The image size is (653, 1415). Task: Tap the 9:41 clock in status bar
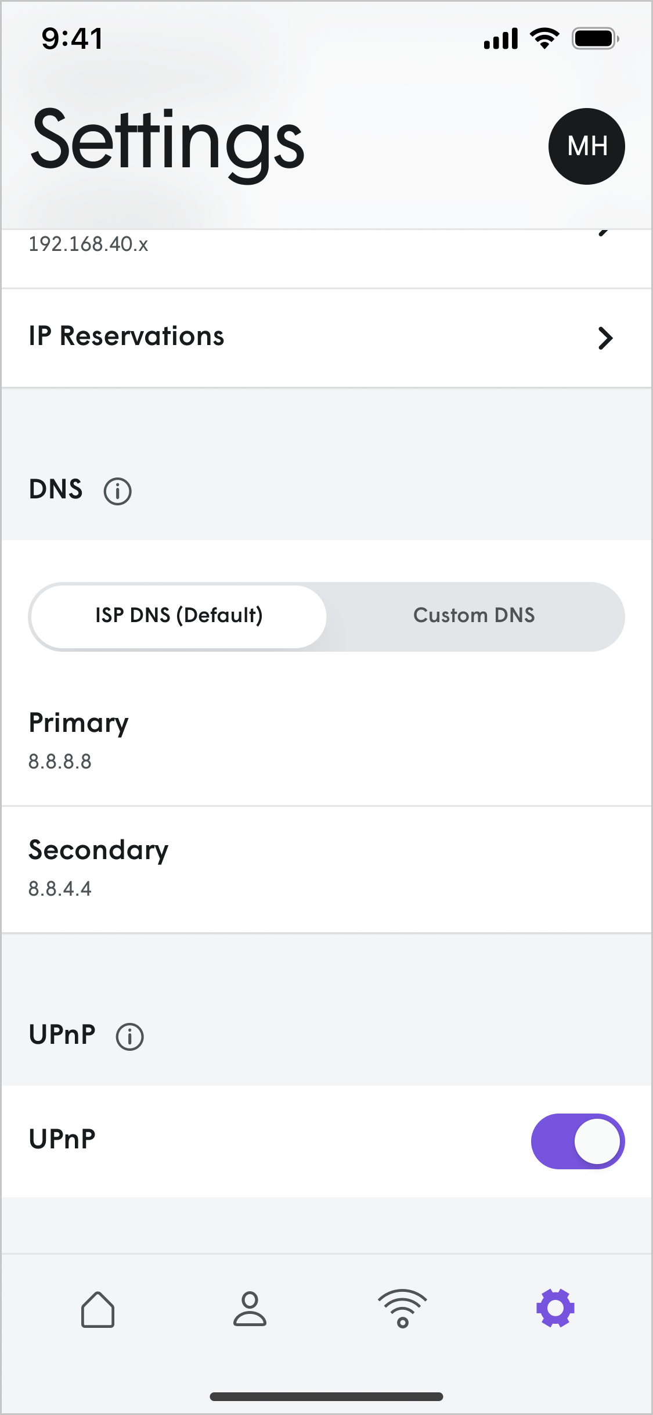[x=71, y=38]
